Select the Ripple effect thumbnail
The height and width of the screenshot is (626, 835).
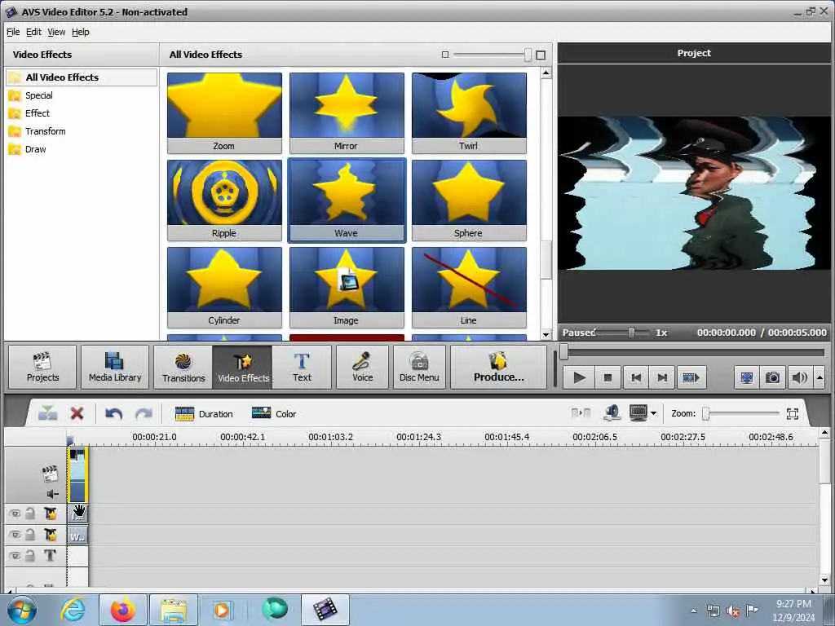coord(224,201)
